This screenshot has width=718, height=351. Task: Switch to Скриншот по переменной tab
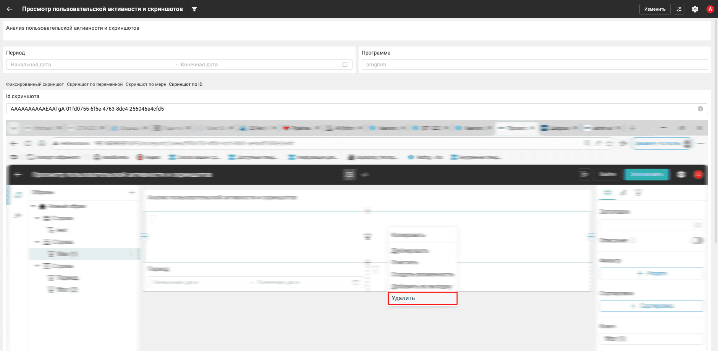click(95, 84)
